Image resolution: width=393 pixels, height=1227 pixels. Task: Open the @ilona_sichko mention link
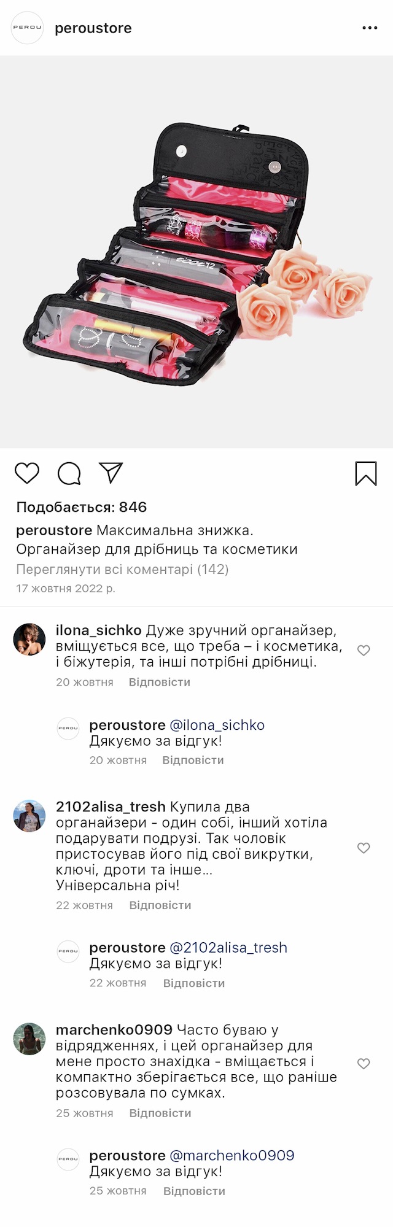coord(217,725)
